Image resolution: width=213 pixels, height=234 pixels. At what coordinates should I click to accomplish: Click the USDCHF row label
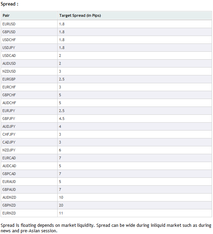tap(9, 40)
